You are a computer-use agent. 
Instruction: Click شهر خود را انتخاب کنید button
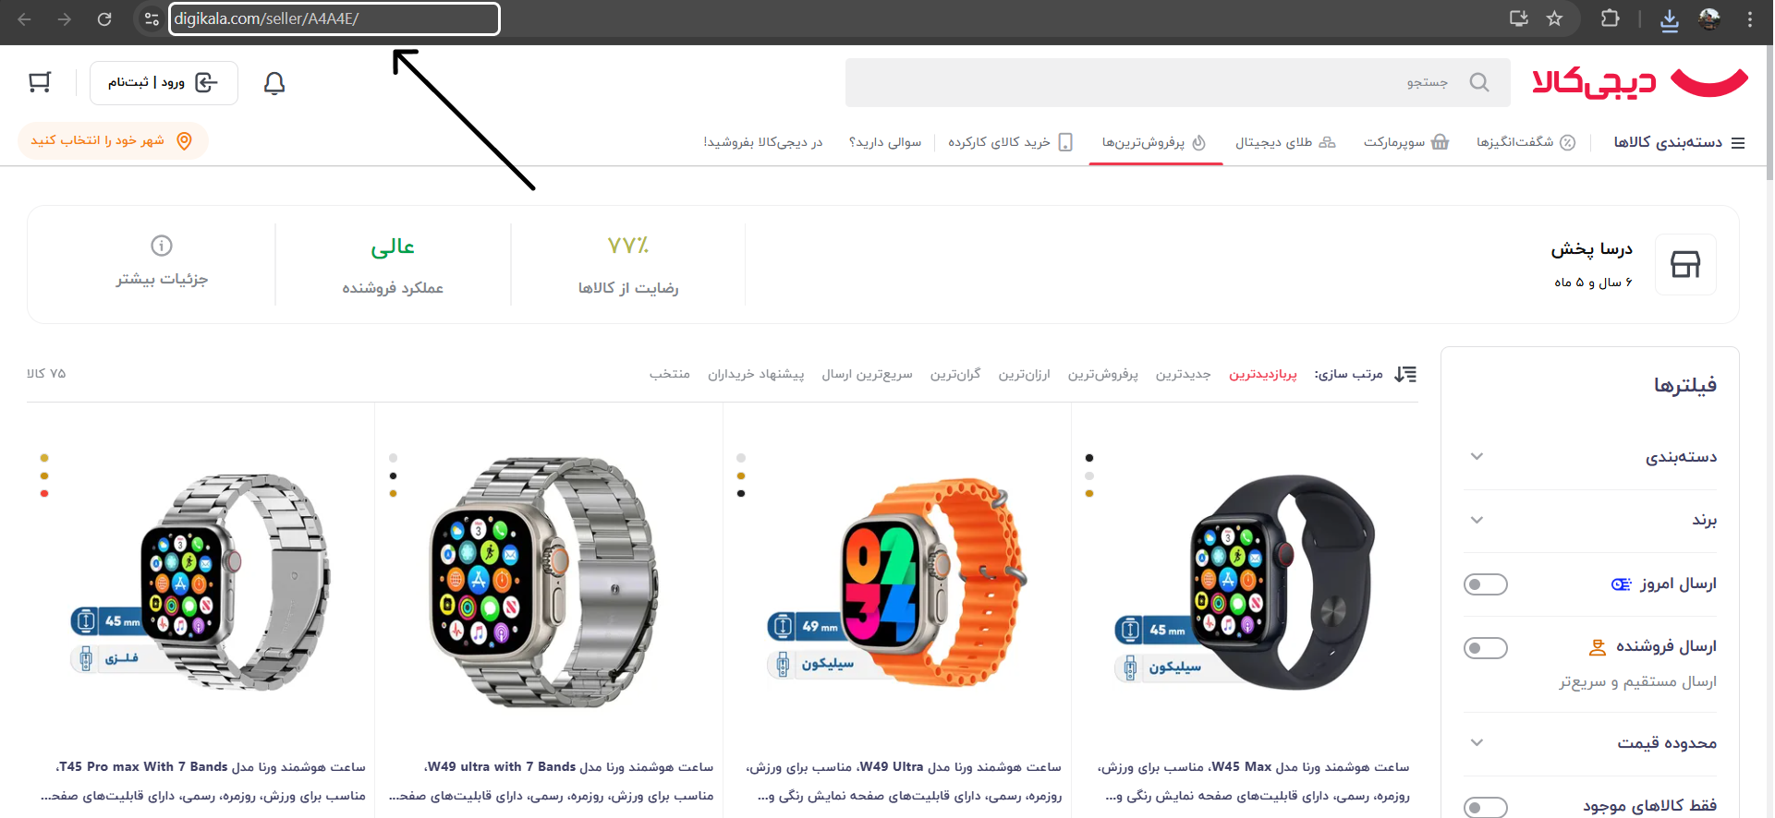(113, 140)
